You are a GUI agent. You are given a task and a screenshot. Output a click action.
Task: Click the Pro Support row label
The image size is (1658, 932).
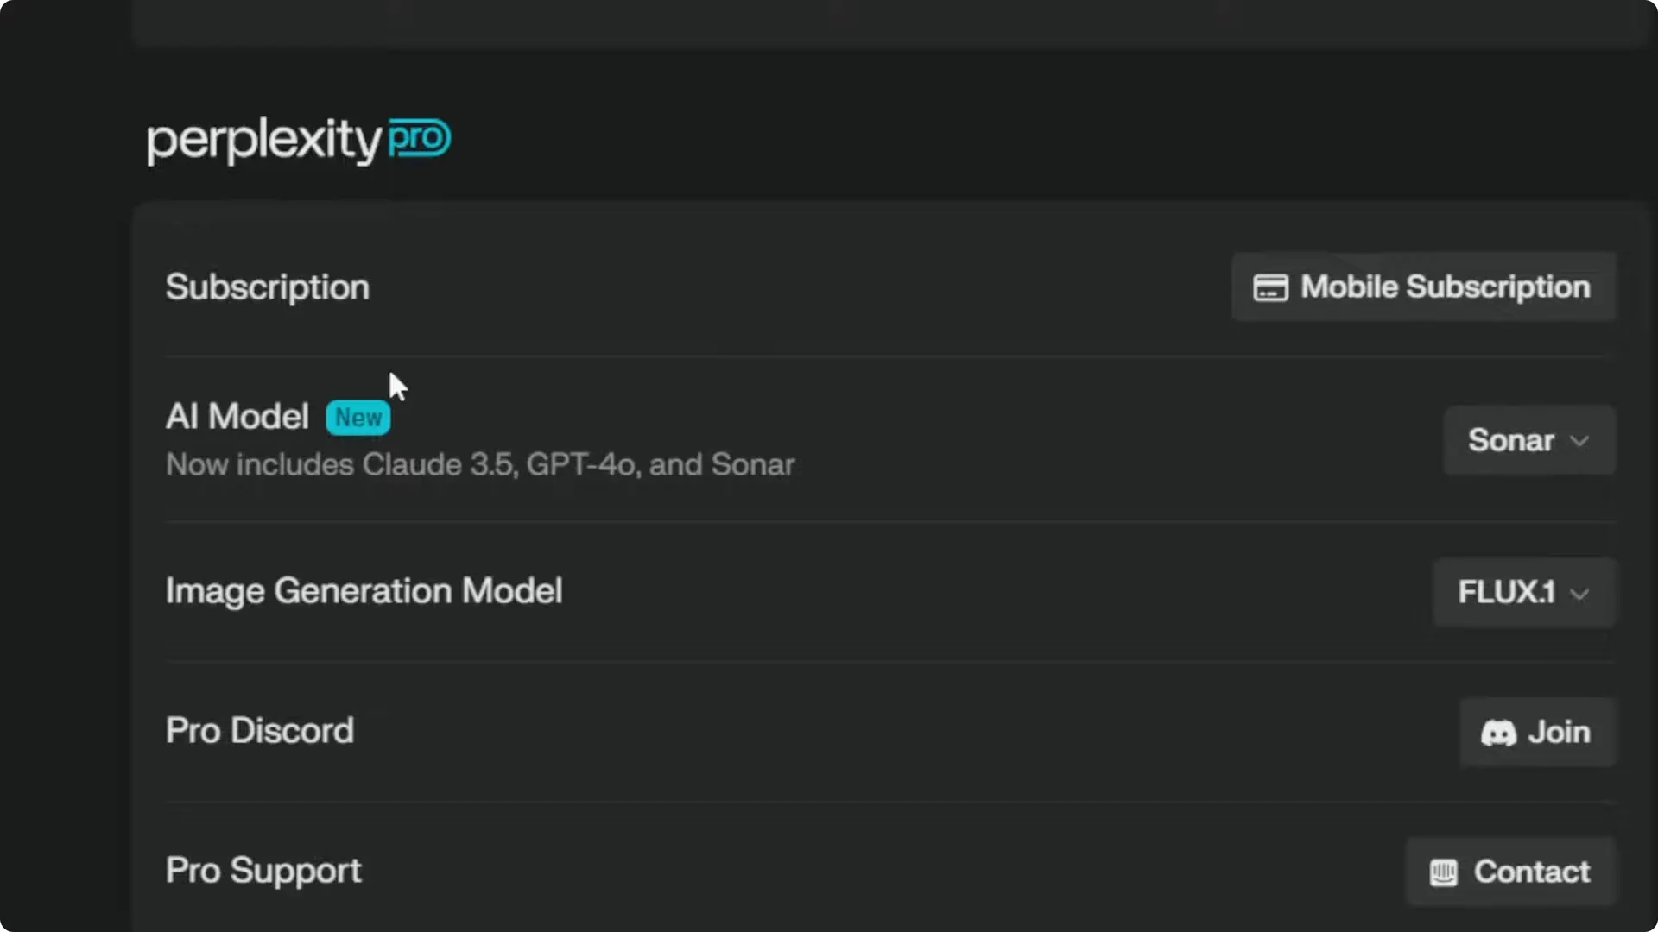tap(263, 870)
